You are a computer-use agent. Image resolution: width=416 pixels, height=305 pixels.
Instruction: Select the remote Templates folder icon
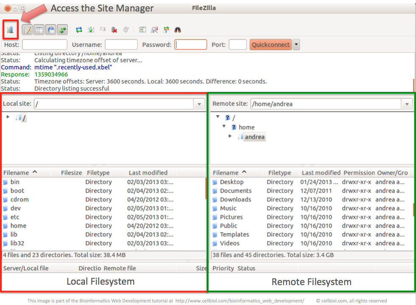coord(215,235)
